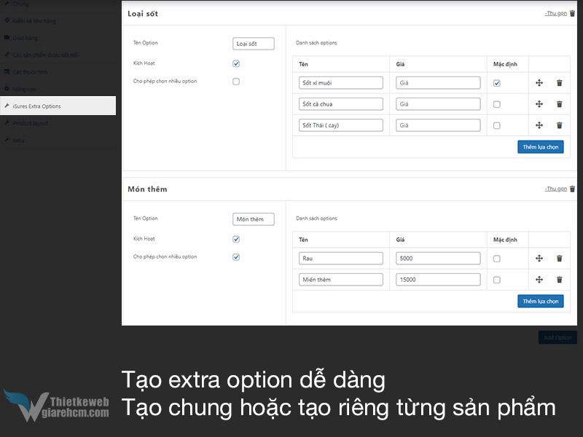Viewport: 583px width, 437px height.
Task: Edit the name field Miến thêm
Action: pyautogui.click(x=341, y=280)
